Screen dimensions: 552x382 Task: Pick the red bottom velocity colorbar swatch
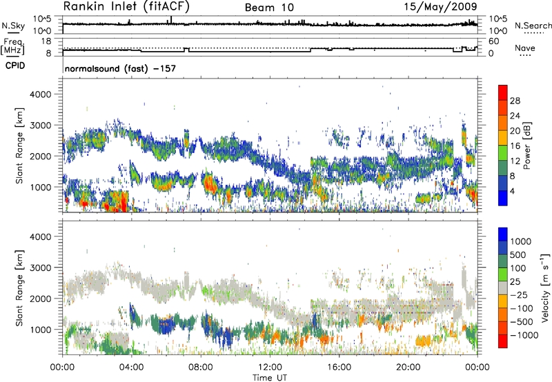[503, 341]
